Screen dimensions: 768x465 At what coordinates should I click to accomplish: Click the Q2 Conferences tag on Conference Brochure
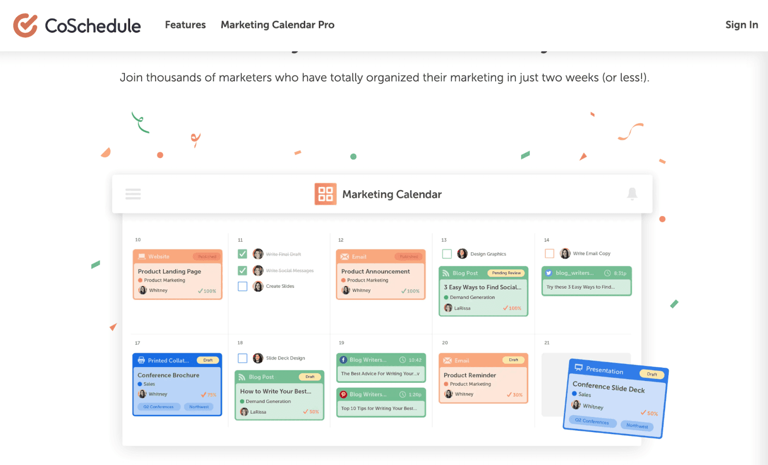(x=158, y=407)
